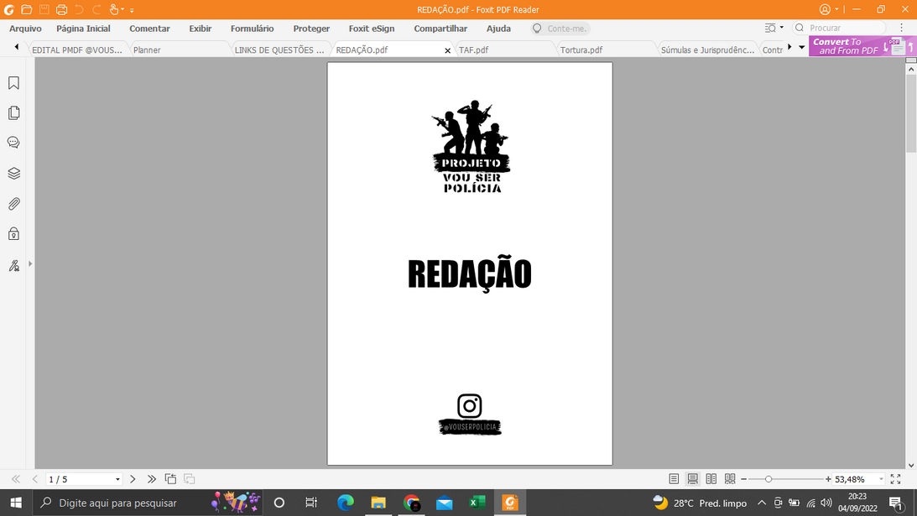This screenshot has height=516, width=917.
Task: Open Excel from the taskbar
Action: point(477,503)
